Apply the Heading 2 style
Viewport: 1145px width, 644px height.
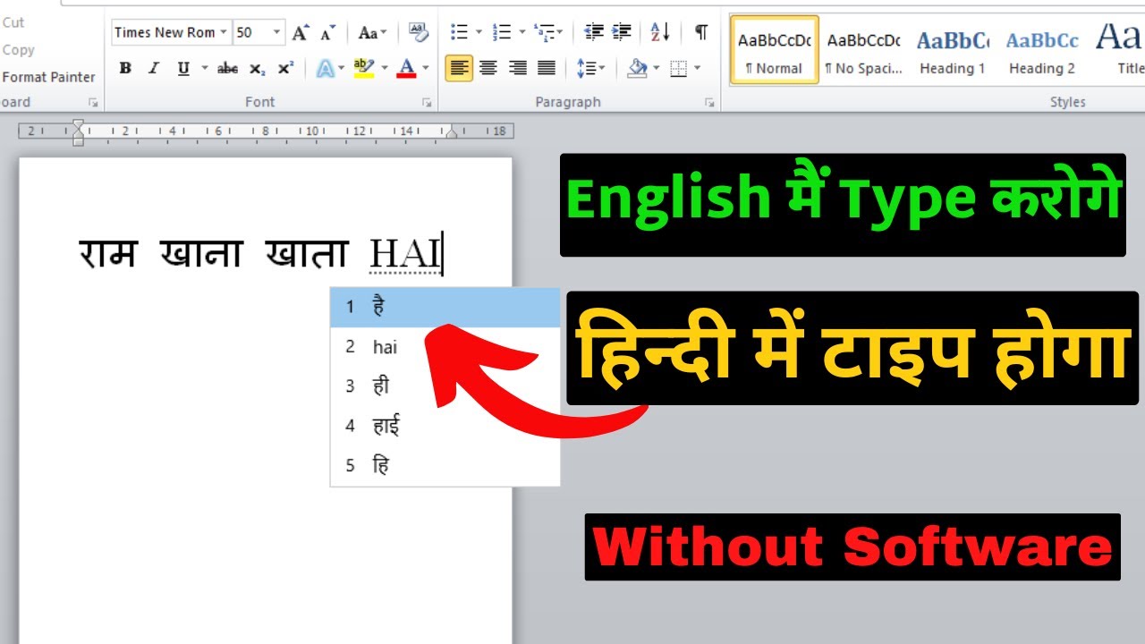pos(1042,50)
